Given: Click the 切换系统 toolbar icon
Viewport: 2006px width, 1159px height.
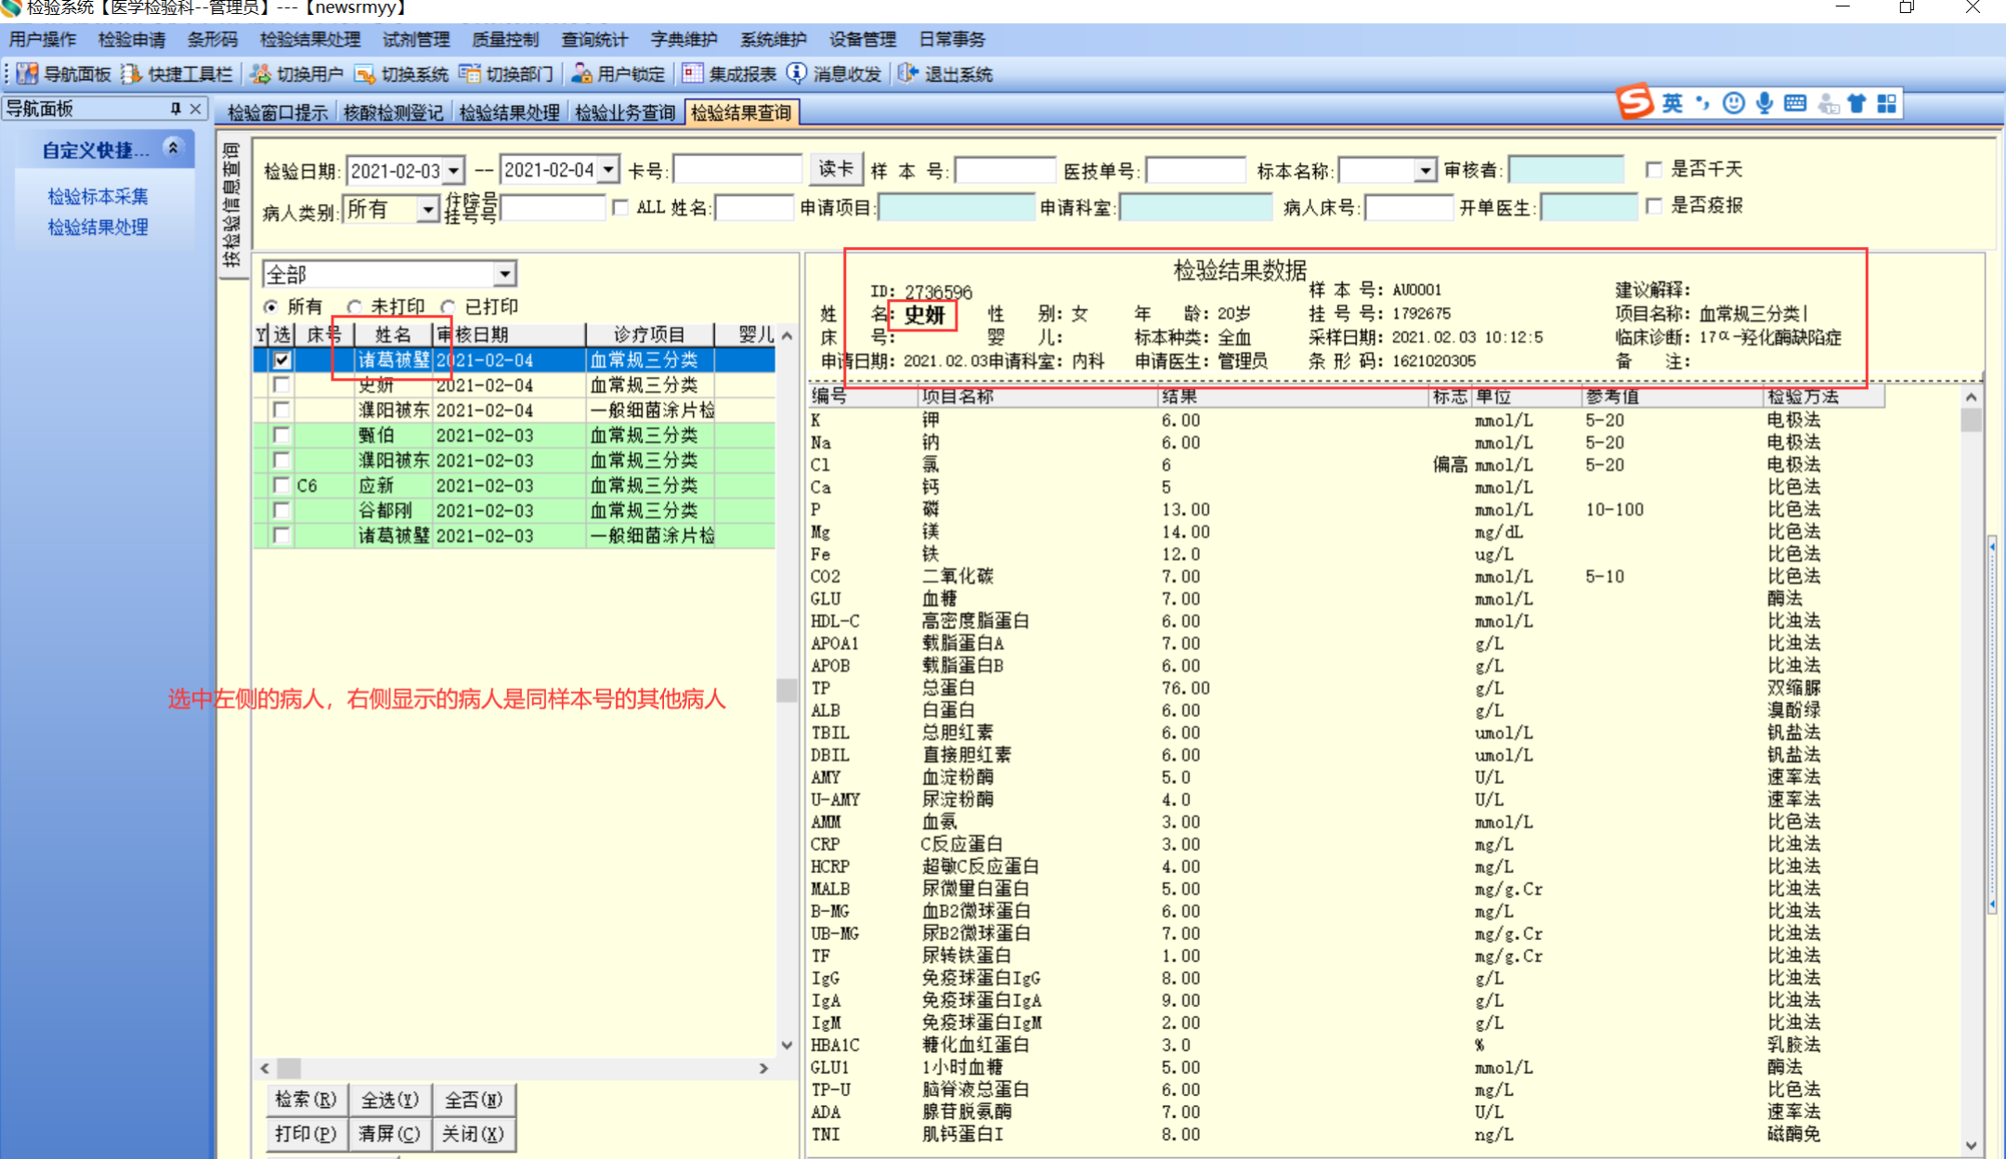Looking at the screenshot, I should pos(365,74).
